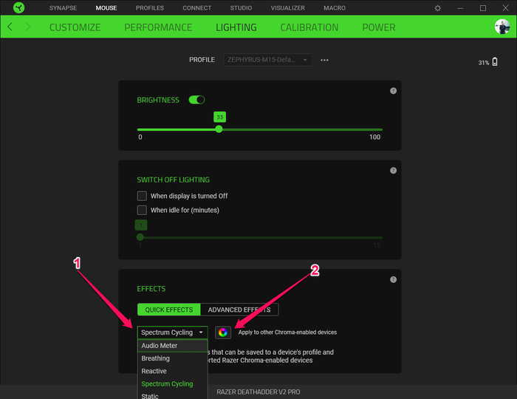Check 'When display is turned Off'
Image resolution: width=517 pixels, height=399 pixels.
[142, 196]
